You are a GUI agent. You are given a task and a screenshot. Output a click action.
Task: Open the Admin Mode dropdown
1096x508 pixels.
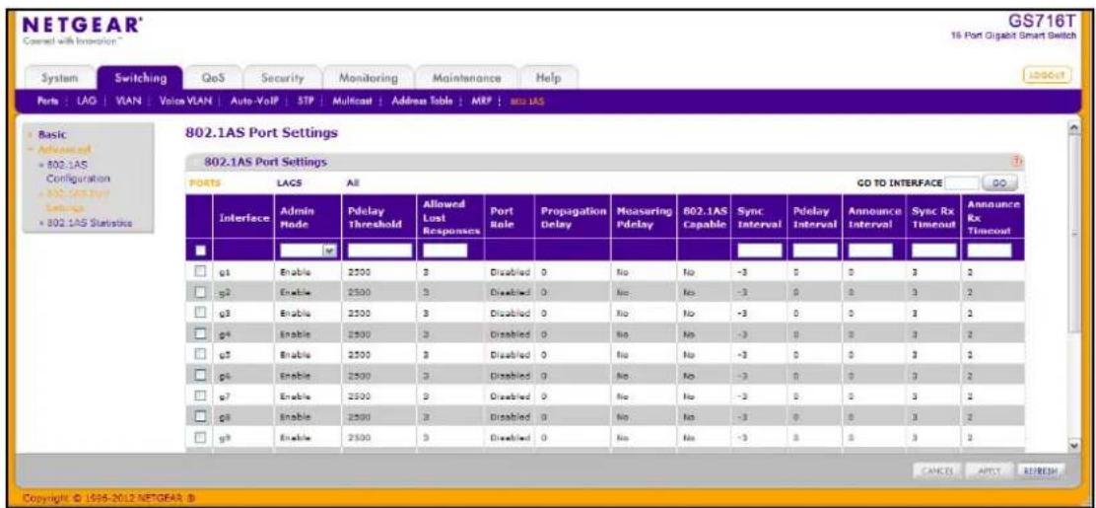(x=307, y=250)
